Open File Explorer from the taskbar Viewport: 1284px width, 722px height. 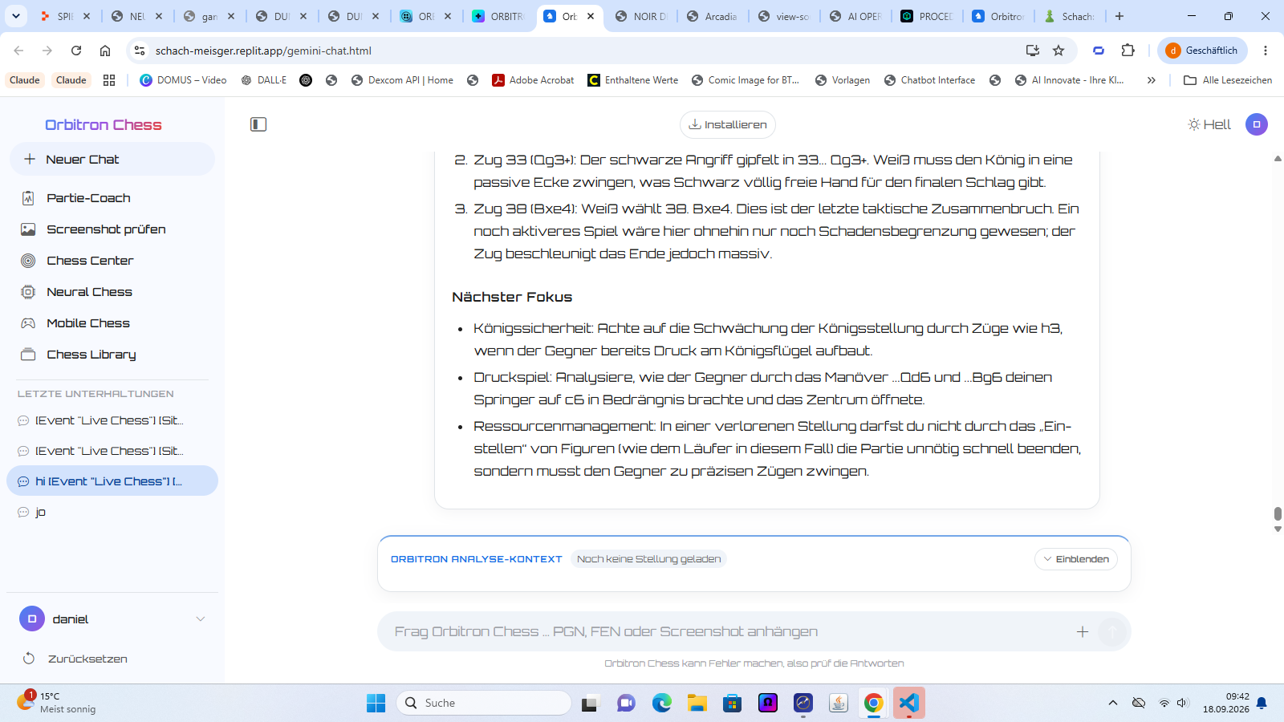click(x=697, y=703)
